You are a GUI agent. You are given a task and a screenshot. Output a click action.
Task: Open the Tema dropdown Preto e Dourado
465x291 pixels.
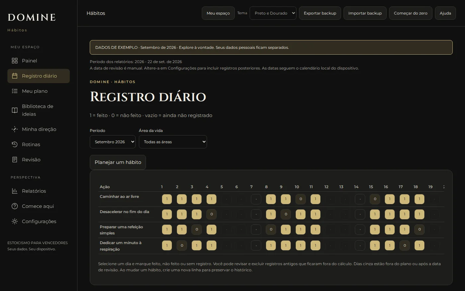click(273, 13)
